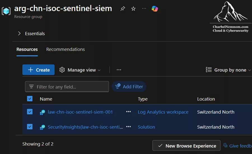Open row menu for SecurityInsights solution

[x=129, y=127]
